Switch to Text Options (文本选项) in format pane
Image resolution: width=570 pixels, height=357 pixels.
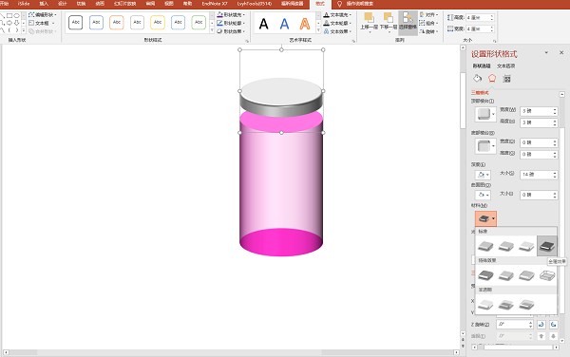pyautogui.click(x=506, y=66)
